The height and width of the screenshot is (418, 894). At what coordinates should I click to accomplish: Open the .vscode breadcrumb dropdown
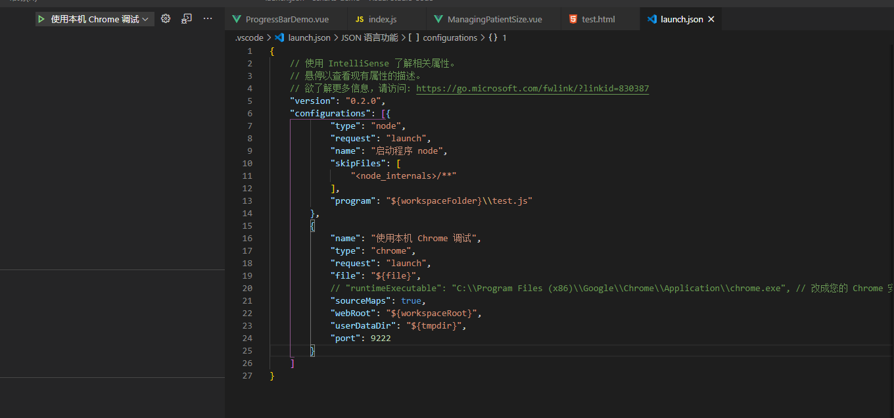(248, 37)
